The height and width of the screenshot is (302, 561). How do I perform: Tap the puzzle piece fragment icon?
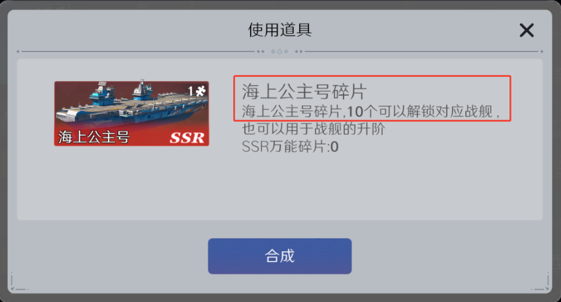(x=201, y=91)
